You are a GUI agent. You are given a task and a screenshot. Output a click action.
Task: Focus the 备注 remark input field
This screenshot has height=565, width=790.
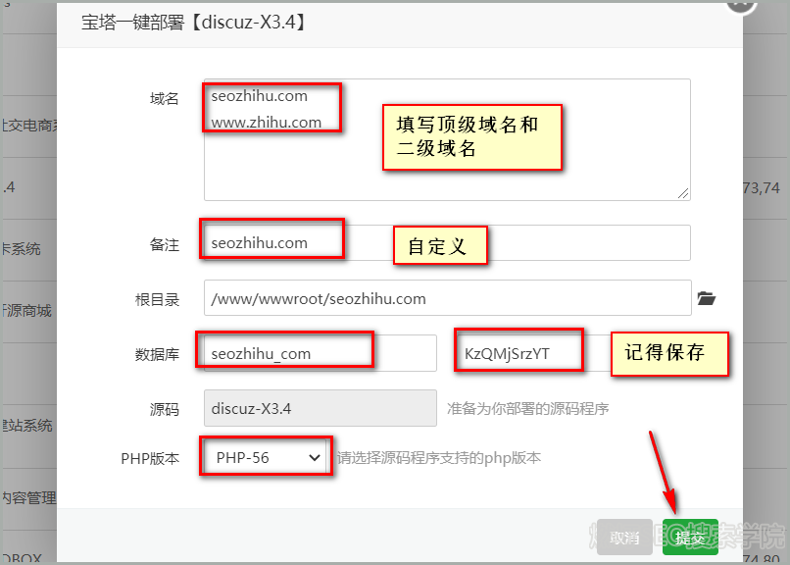point(447,242)
